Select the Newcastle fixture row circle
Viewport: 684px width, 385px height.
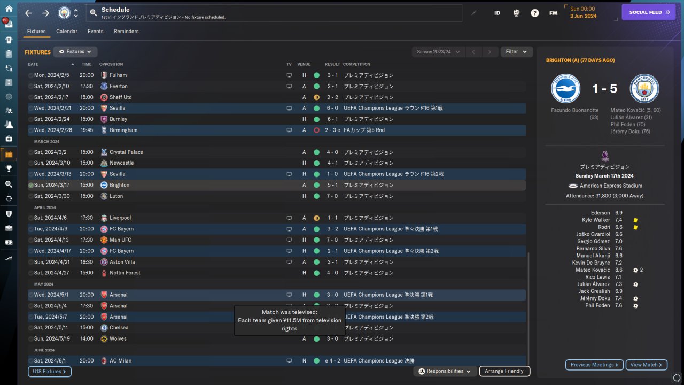(x=30, y=163)
